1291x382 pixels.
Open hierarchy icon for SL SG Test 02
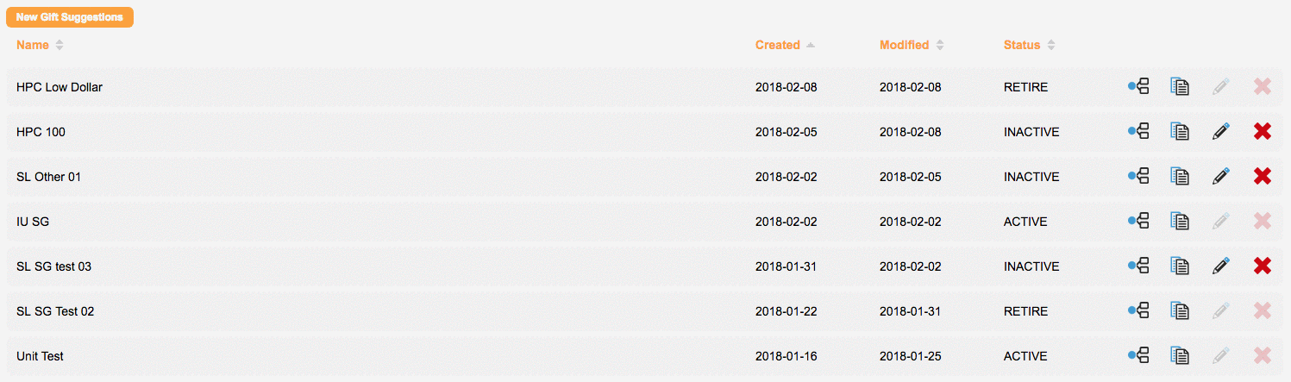1139,310
